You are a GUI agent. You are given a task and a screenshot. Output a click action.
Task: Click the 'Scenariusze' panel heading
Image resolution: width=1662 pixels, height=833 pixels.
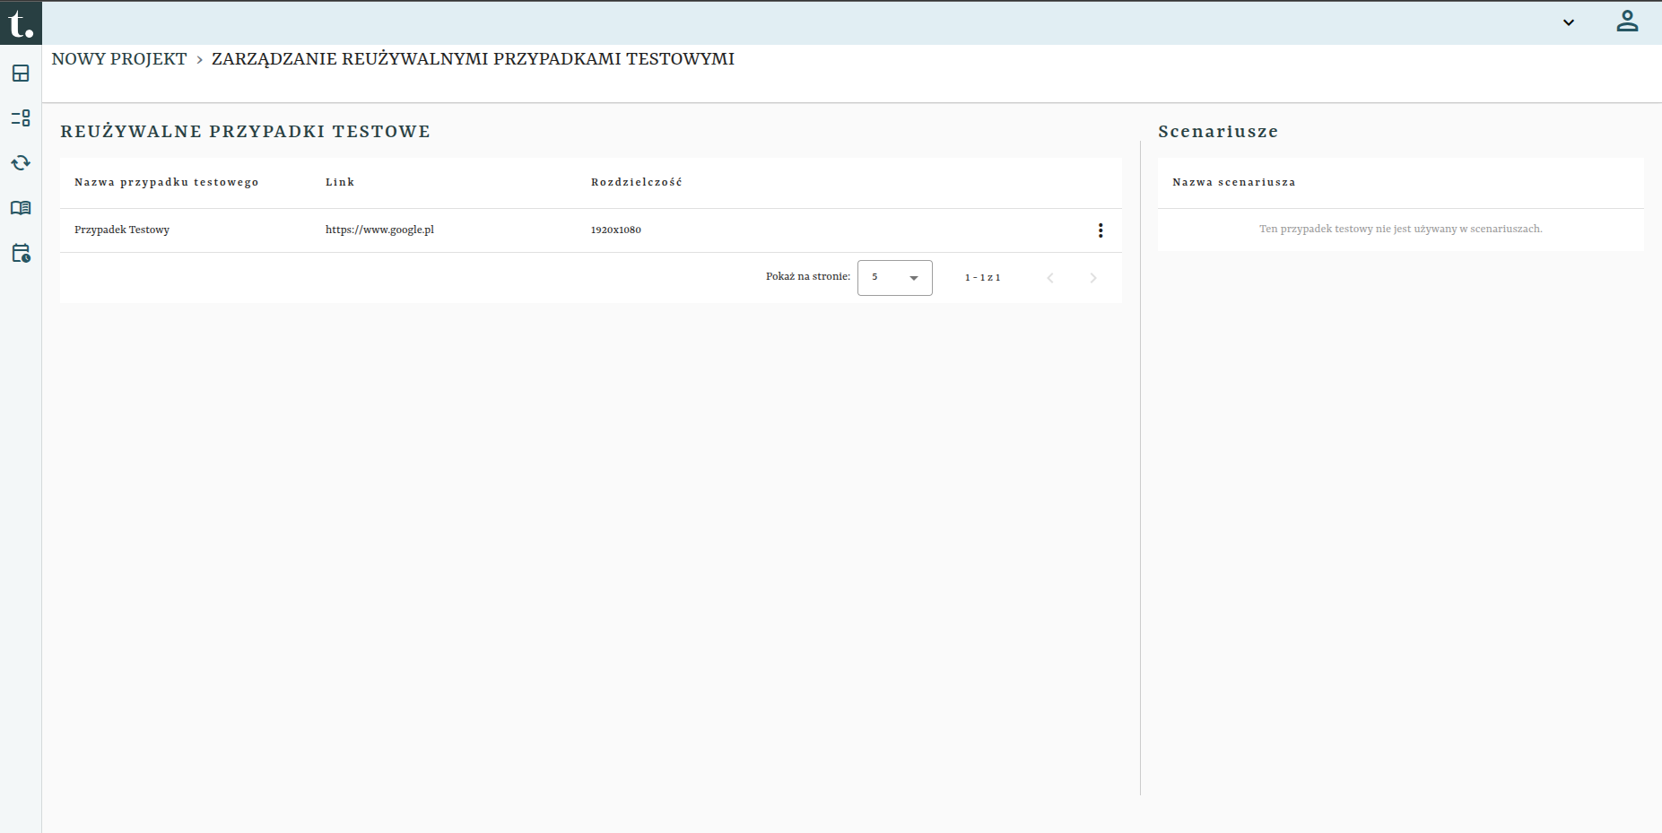[x=1218, y=132]
